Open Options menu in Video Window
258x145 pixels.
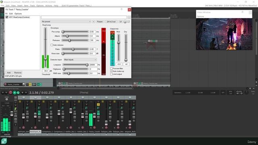[x=200, y=17]
